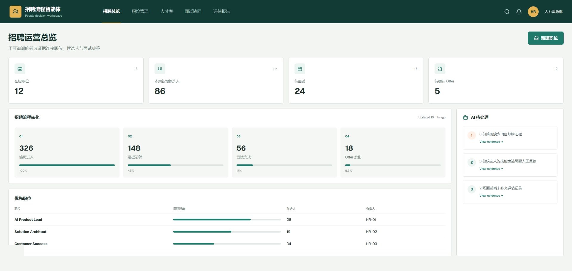The height and width of the screenshot is (271, 572).
Task: Click the HR user avatar
Action: (x=533, y=12)
